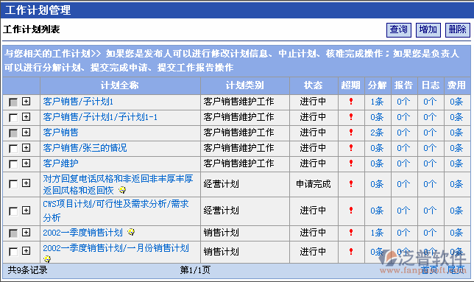
Task: Tick the checkbox for the 客户维护 plan
Action: [x=13, y=163]
